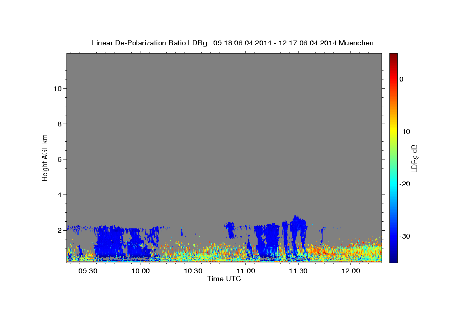The height and width of the screenshot is (315, 472).
Task: Click the -10 dB colorbar label
Action: [405, 132]
